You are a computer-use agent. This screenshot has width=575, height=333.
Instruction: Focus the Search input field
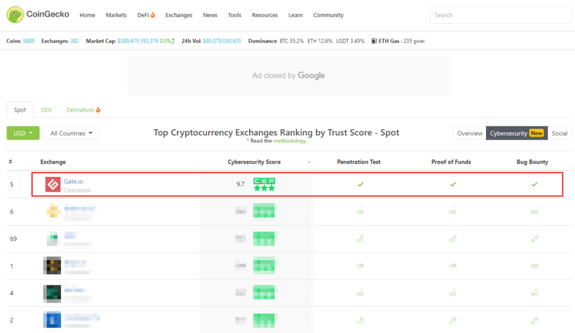pyautogui.click(x=501, y=15)
